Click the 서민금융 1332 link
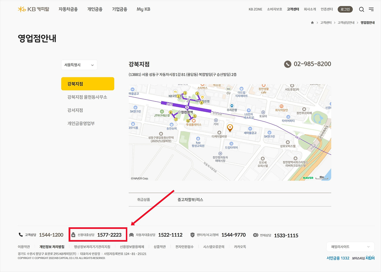 pyautogui.click(x=338, y=258)
